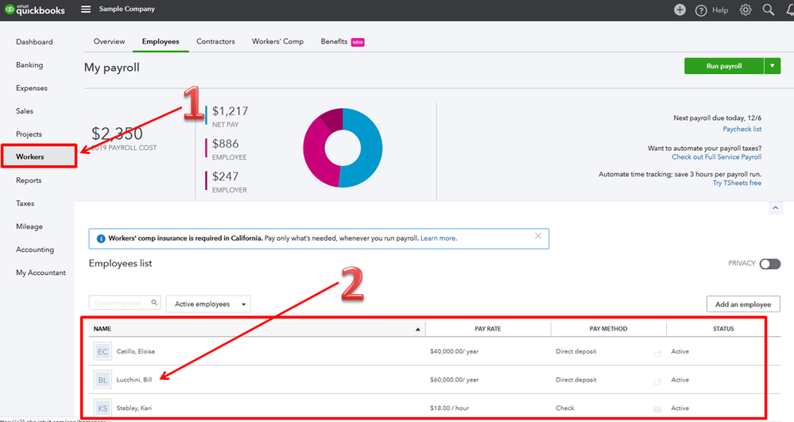Screen dimensions: 794x422
Task: Open the Active employees filter dropdown
Action: pyautogui.click(x=208, y=304)
